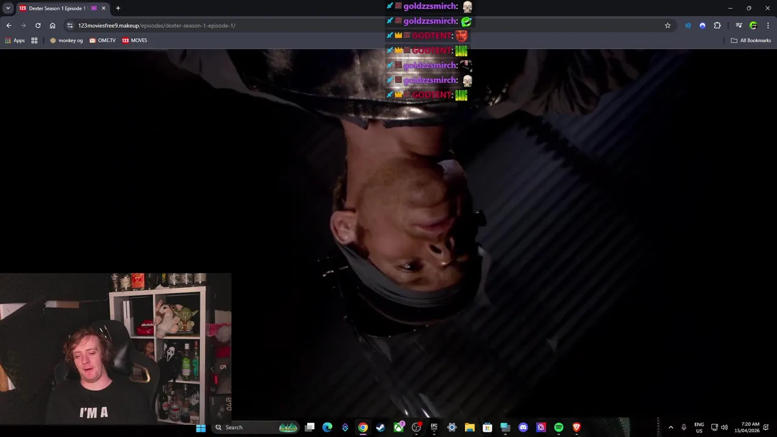The image size is (777, 437).
Task: Open a new browser tab
Action: tap(118, 8)
